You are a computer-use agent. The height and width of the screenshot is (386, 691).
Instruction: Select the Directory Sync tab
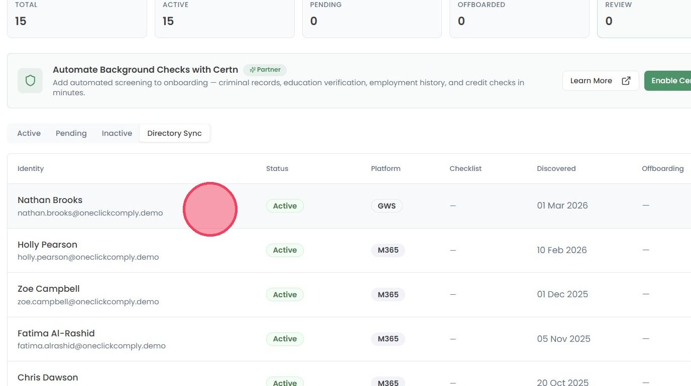[x=174, y=133]
